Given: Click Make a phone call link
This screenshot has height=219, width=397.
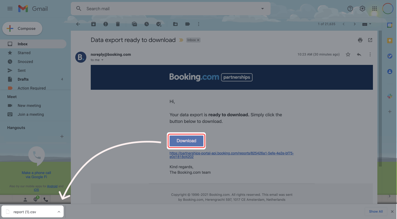Looking at the screenshot, I should 37,175.
